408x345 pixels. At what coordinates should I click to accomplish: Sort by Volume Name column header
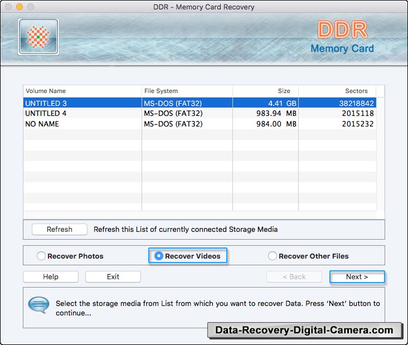click(x=82, y=91)
